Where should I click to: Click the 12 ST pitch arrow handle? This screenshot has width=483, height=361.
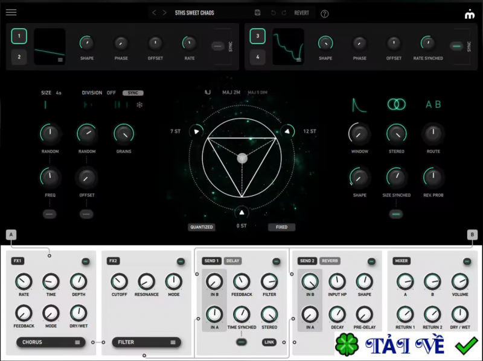287,131
